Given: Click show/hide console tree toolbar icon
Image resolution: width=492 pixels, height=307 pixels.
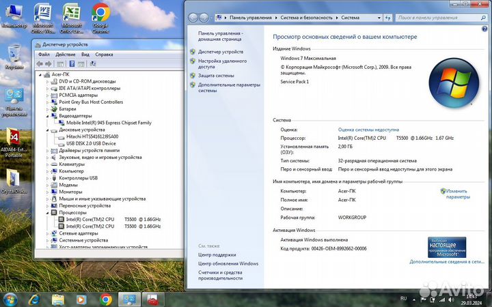Looking at the screenshot, I should tap(60, 64).
